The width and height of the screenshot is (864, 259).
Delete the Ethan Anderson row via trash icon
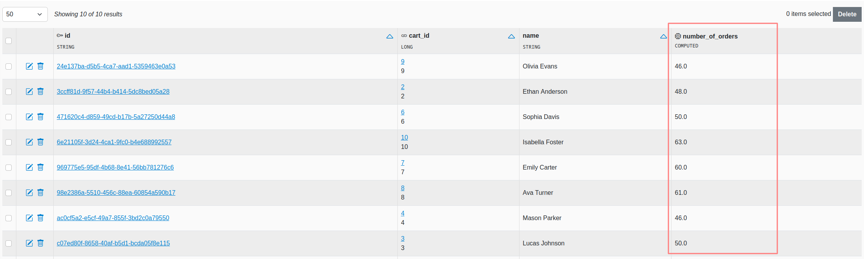(40, 91)
